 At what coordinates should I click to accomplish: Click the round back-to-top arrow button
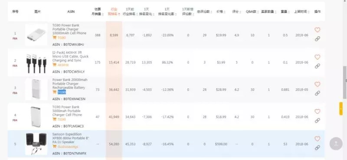(x=336, y=144)
